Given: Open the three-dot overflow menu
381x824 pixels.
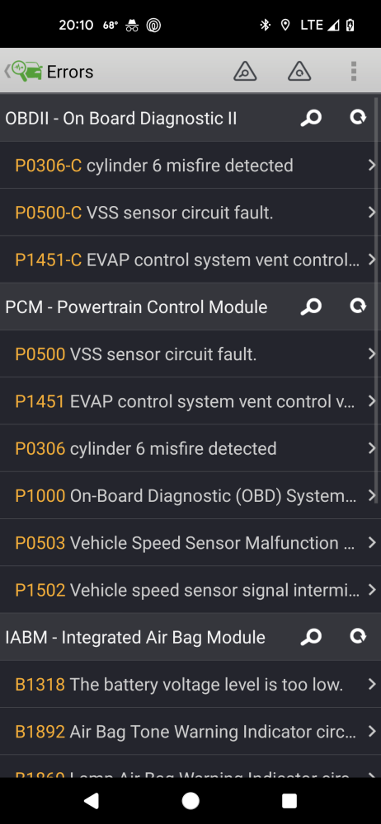Looking at the screenshot, I should pyautogui.click(x=354, y=71).
